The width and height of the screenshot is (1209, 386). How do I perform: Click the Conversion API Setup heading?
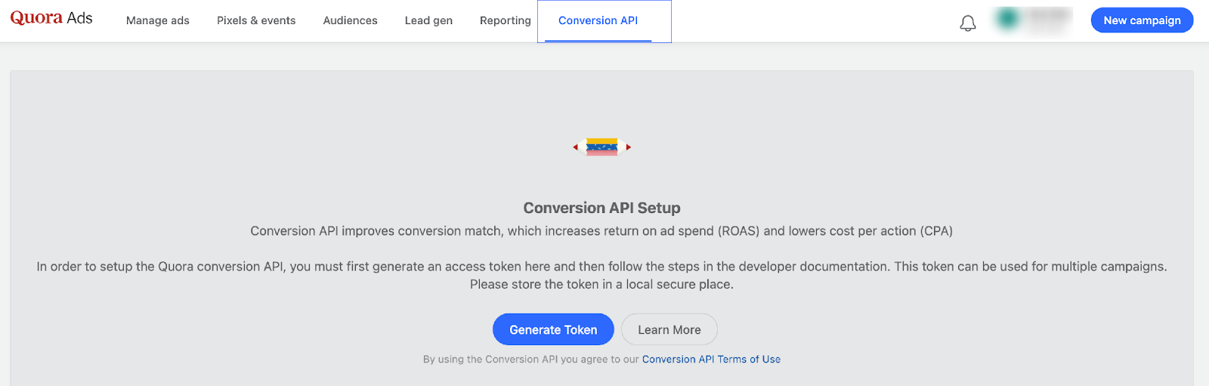click(x=601, y=208)
